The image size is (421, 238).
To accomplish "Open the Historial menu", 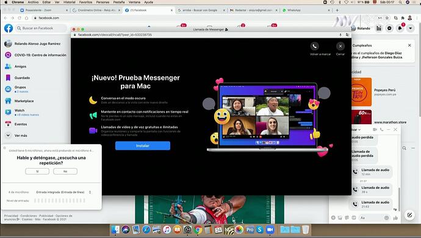I will pyautogui.click(x=70, y=2).
